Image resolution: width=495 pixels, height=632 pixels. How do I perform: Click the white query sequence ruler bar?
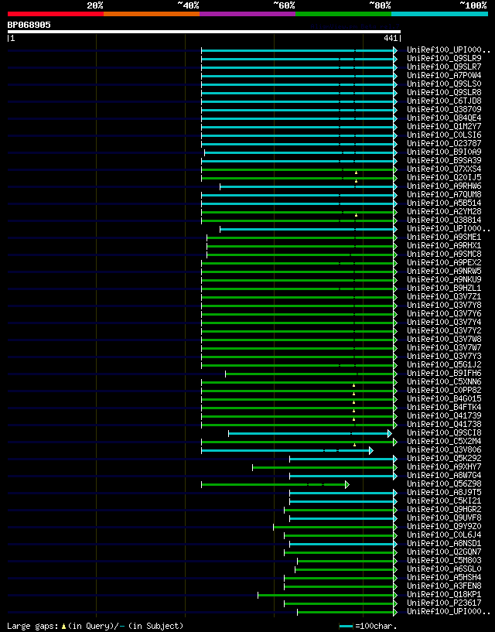click(x=204, y=32)
